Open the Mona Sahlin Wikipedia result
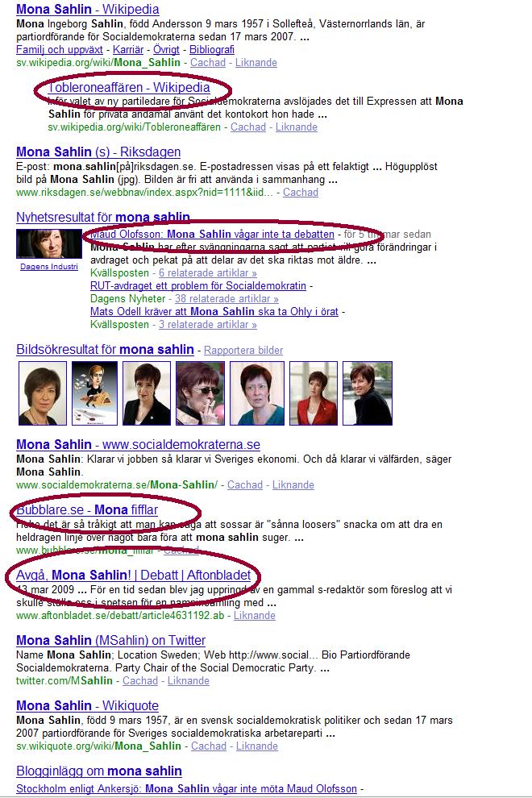Viewport: 532px width, 798px height. [x=88, y=9]
